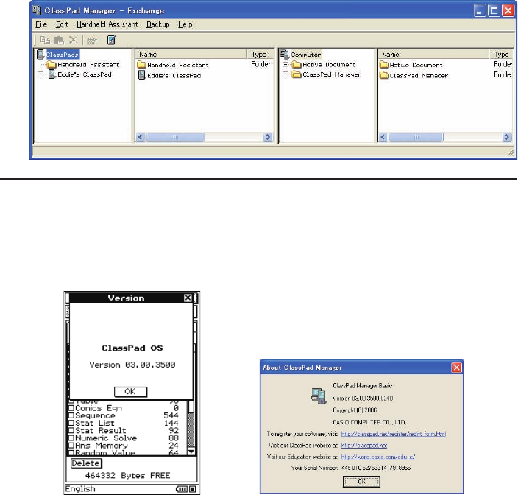The image size is (518, 495).
Task: Click the computer-and-ClassPad icon in the About dialog
Action: pos(319,396)
